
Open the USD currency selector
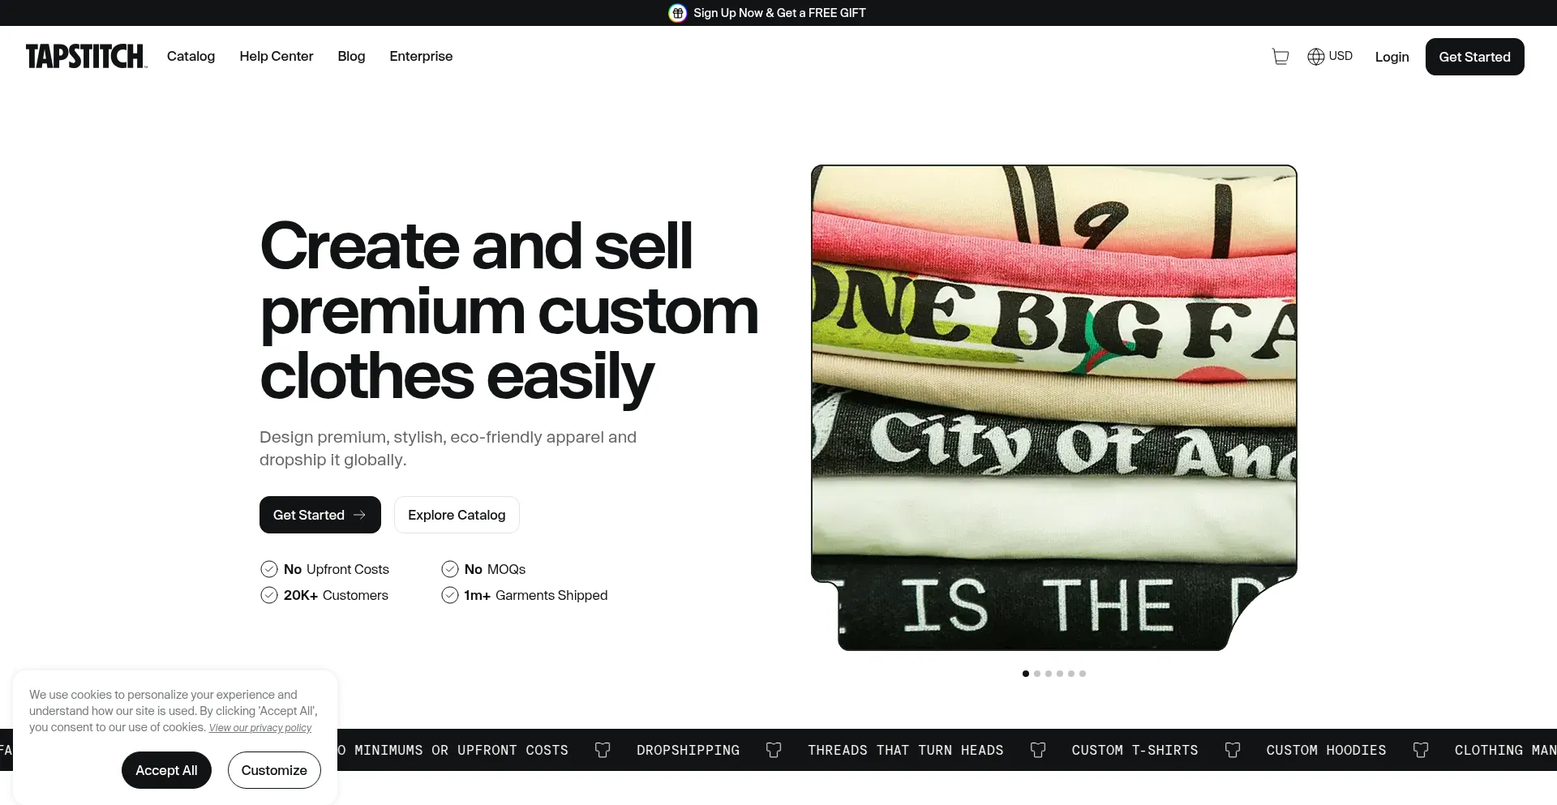click(1330, 56)
